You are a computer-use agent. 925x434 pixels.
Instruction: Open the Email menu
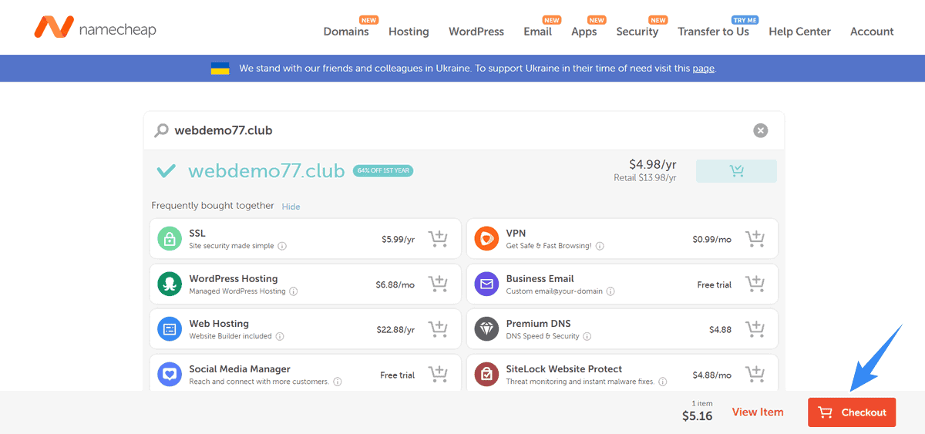(x=537, y=32)
